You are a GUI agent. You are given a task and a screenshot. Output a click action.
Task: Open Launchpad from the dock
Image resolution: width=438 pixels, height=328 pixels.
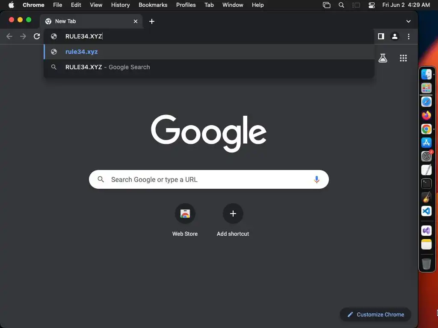(x=426, y=88)
